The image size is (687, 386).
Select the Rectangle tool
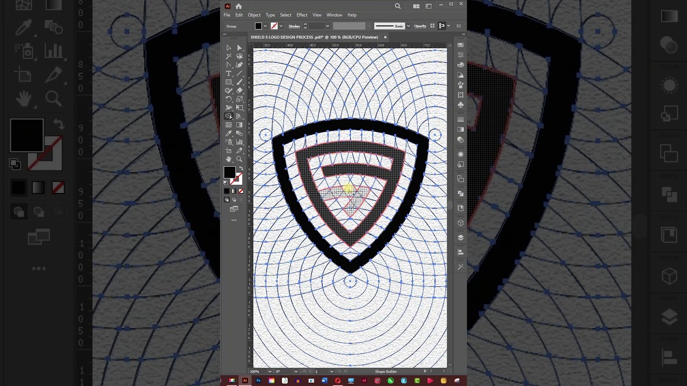point(229,82)
